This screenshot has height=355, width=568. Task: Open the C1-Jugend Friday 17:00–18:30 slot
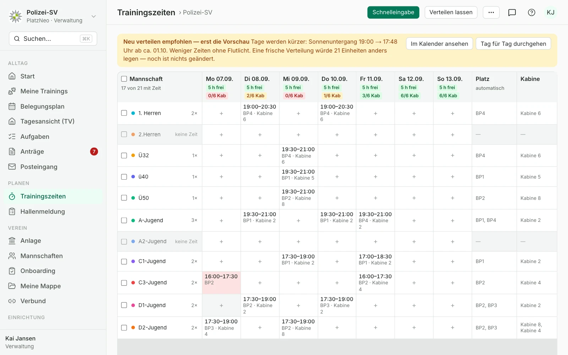[375, 261]
